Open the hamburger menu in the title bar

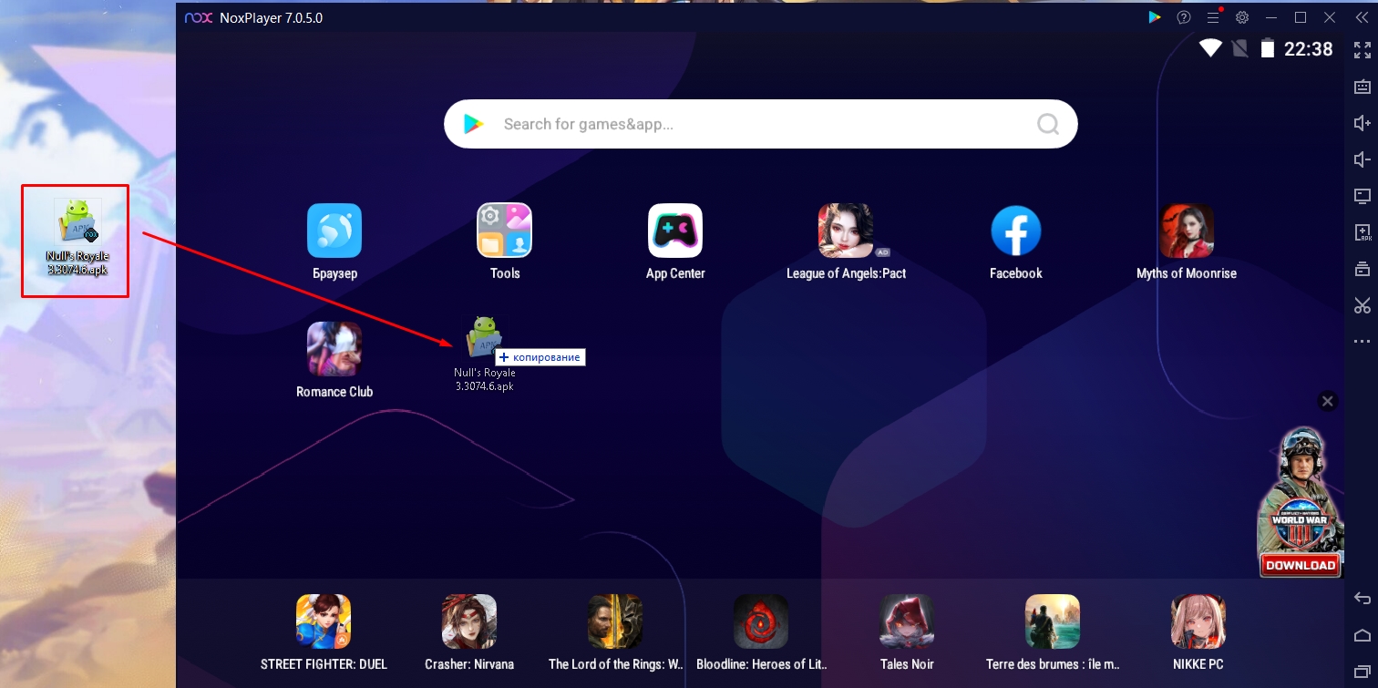point(1213,17)
